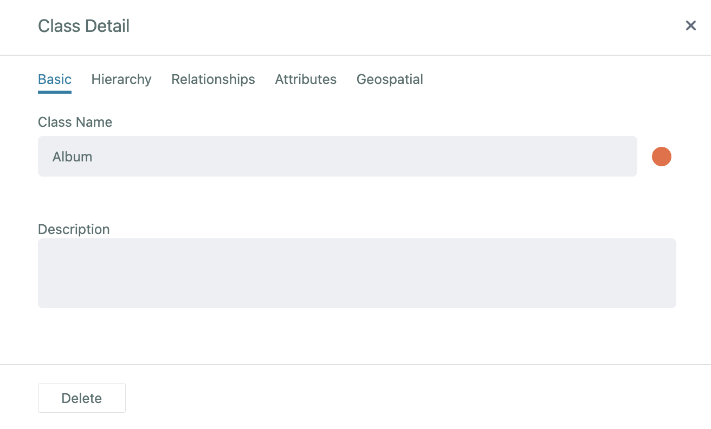This screenshot has width=711, height=429.
Task: Click inside the empty Description box
Action: coord(357,273)
